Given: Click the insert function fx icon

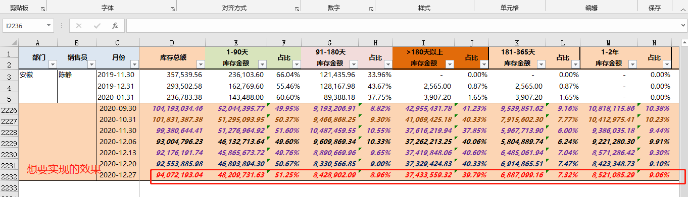Looking at the screenshot, I should point(115,25).
